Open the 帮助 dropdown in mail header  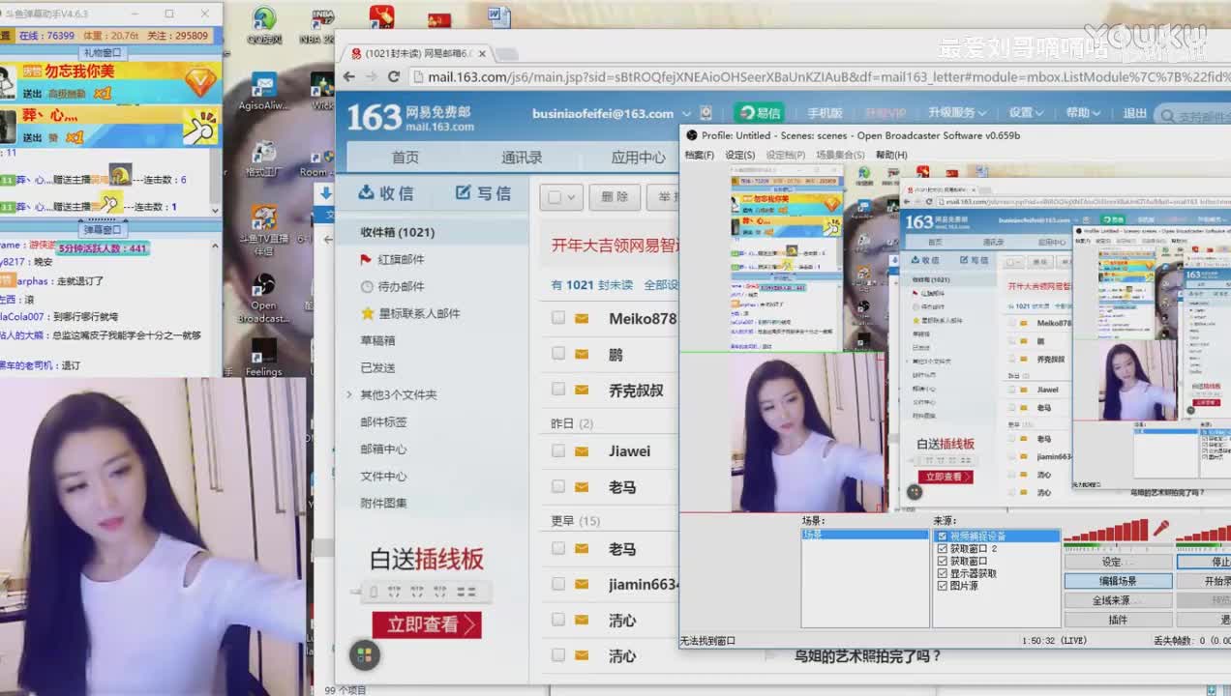(1083, 113)
